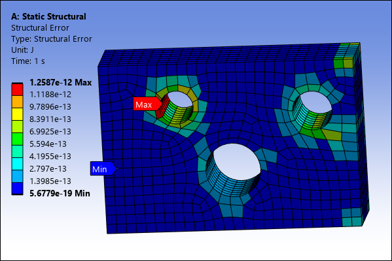Select the cyan legend color band
The width and height of the screenshot is (392, 261).
point(17,164)
